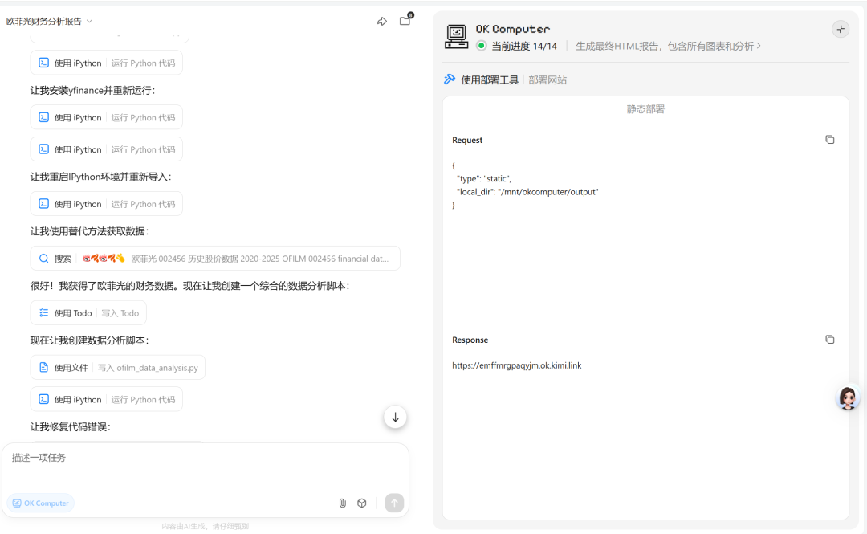The width and height of the screenshot is (867, 534).
Task: Click the cube model icon near the input box
Action: tap(362, 503)
